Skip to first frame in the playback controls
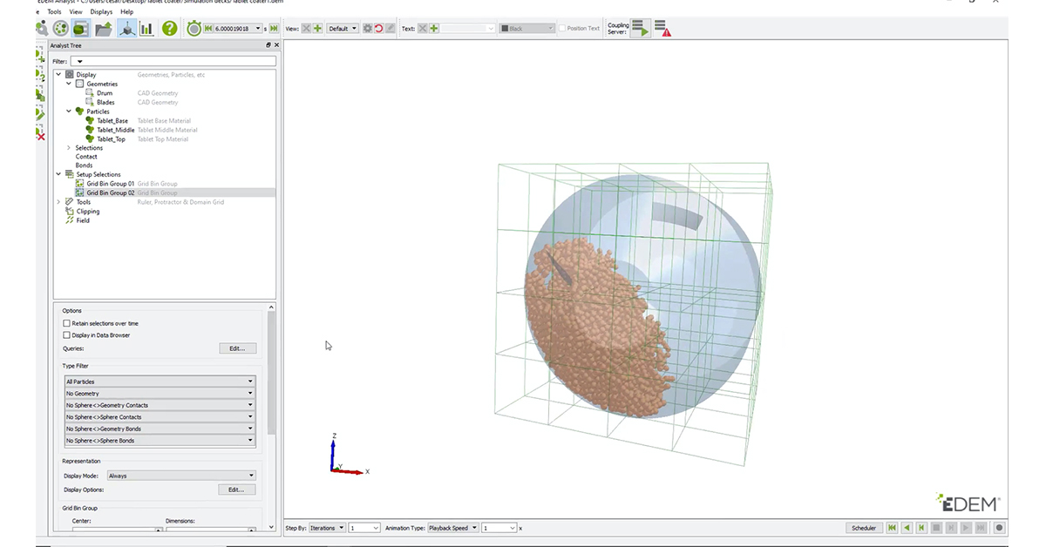The height and width of the screenshot is (547, 1046). tap(892, 528)
